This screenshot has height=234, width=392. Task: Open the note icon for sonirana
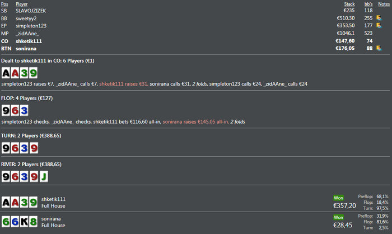pyautogui.click(x=379, y=48)
